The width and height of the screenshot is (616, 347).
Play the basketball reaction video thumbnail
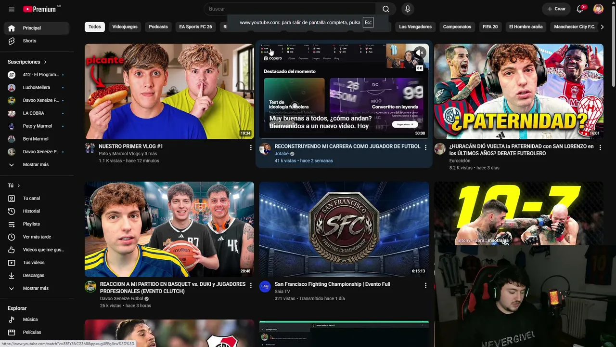169,229
